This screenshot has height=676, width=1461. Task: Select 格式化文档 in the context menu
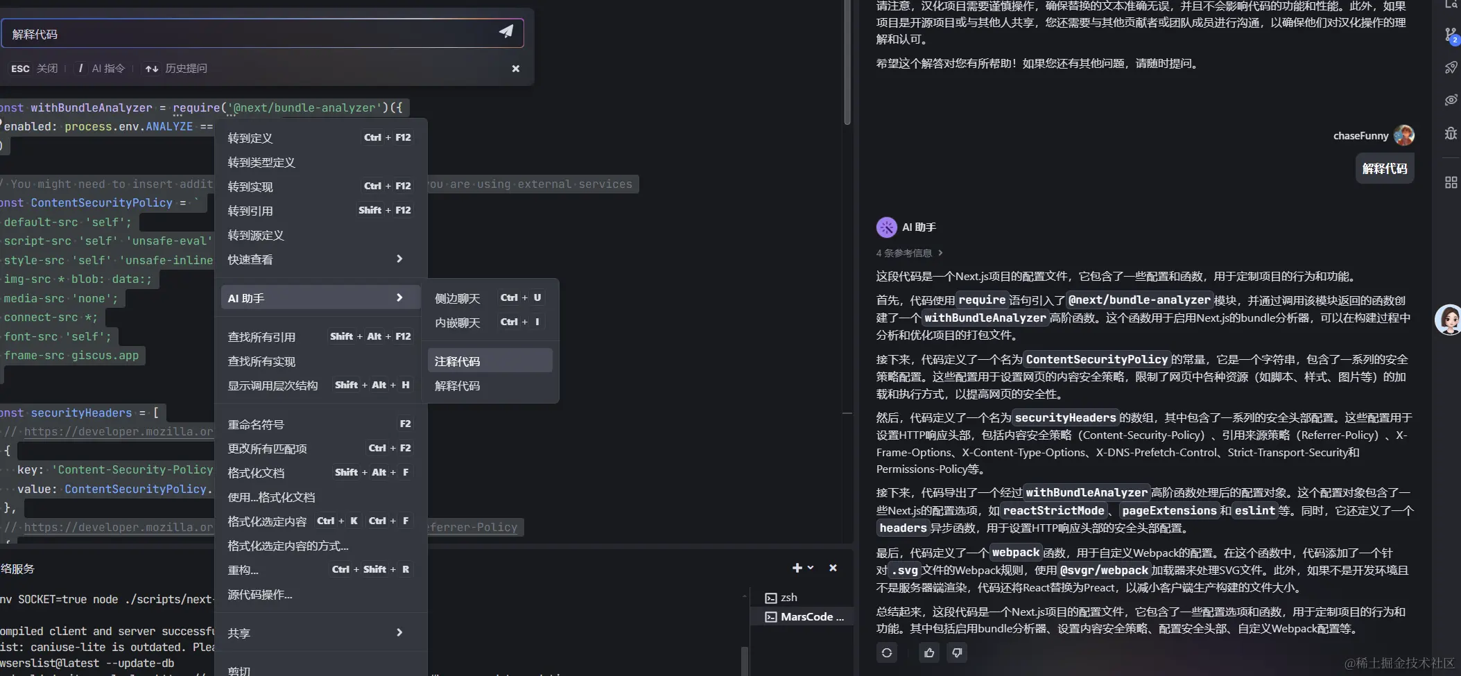tap(320, 473)
